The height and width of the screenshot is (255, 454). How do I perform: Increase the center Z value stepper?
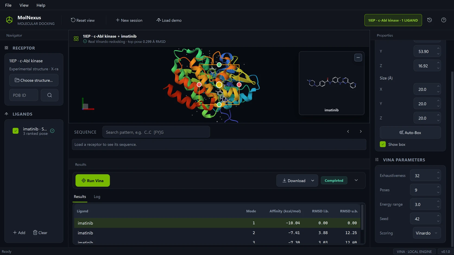[438, 63]
